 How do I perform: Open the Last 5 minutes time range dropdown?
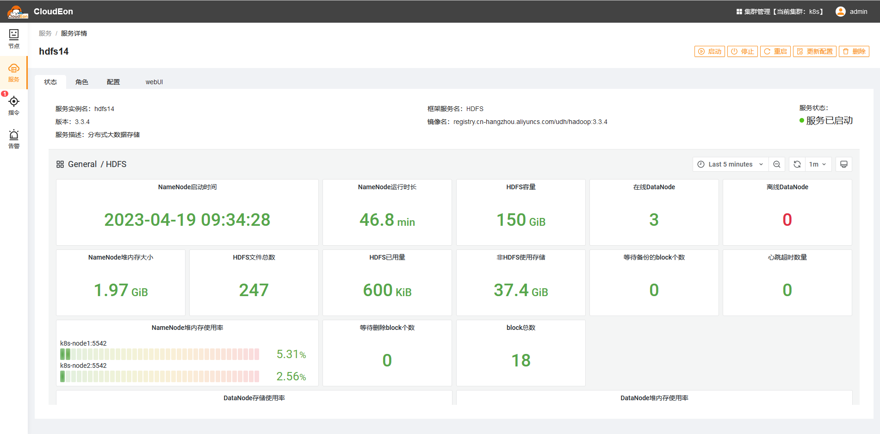coord(731,164)
